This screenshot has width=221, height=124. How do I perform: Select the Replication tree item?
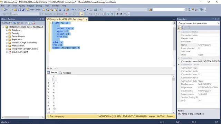17,40
